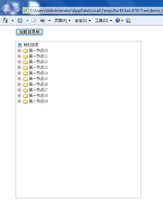Expand node 第一节点13

point(19,68)
